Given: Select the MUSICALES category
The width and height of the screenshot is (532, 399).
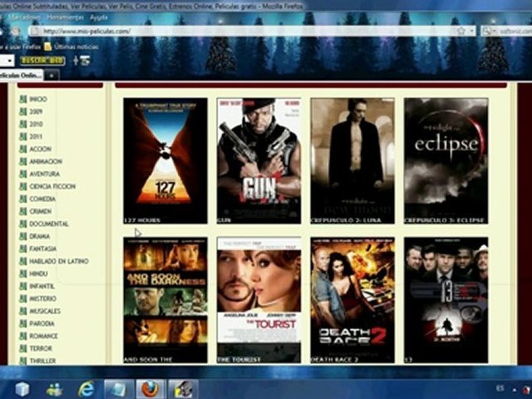Looking at the screenshot, I should click(45, 311).
